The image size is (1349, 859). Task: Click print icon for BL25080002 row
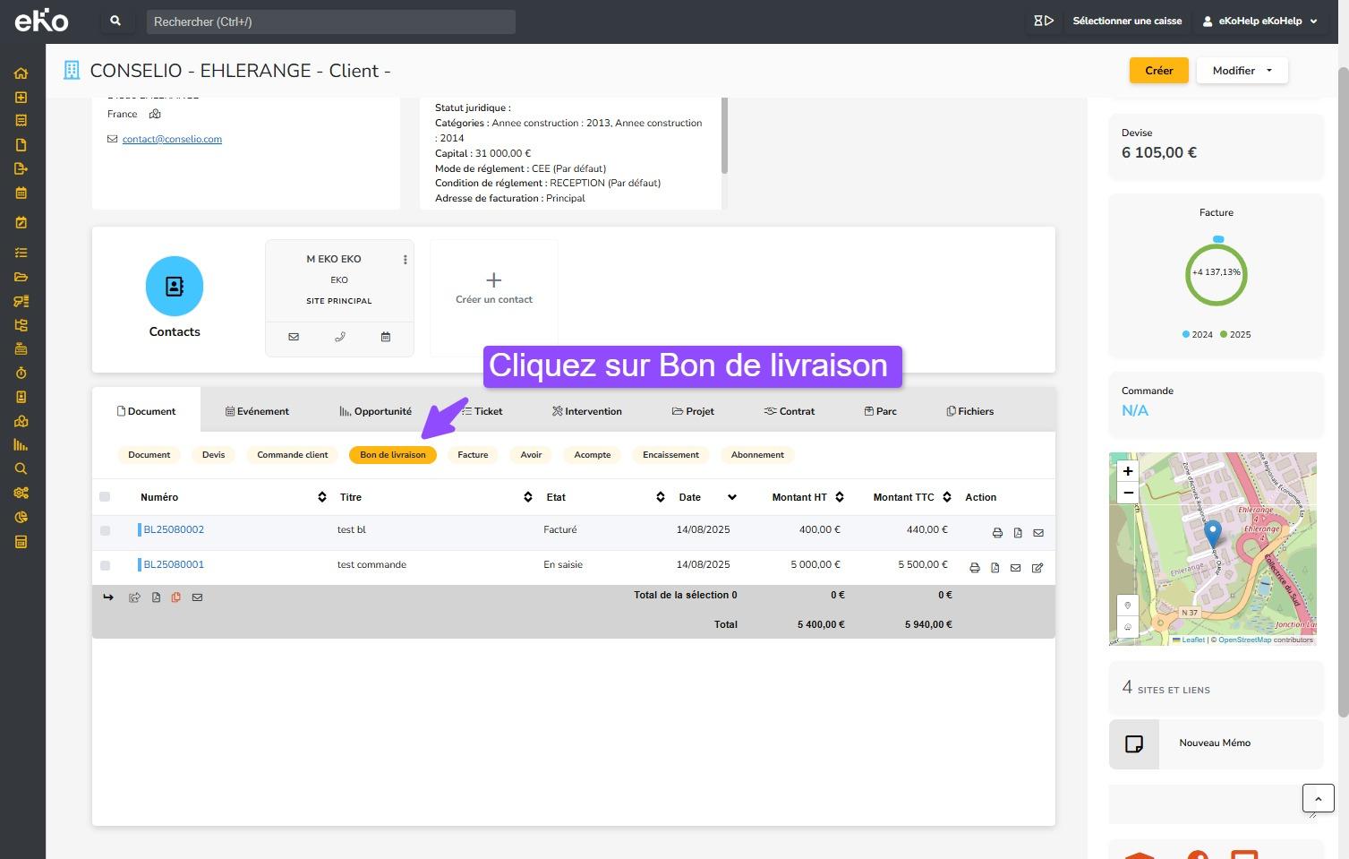tap(997, 533)
